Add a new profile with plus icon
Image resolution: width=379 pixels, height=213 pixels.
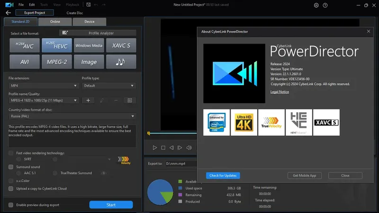(88, 100)
